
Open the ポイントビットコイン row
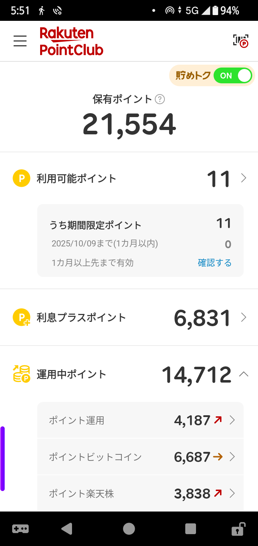pyautogui.click(x=140, y=457)
